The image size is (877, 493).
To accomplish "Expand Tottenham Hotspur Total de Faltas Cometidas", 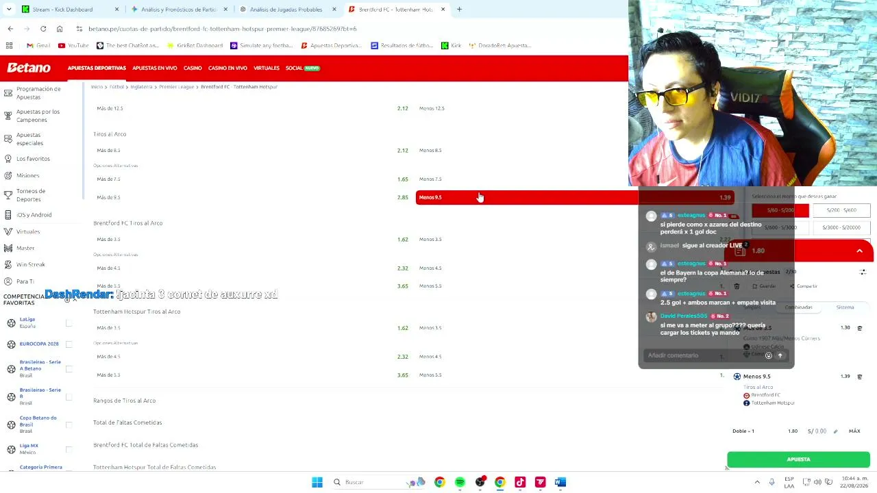I will click(155, 467).
